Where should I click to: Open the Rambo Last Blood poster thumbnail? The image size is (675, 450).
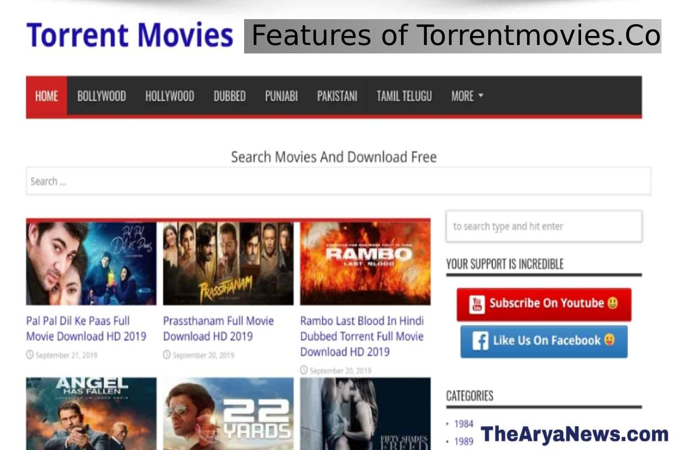point(365,263)
